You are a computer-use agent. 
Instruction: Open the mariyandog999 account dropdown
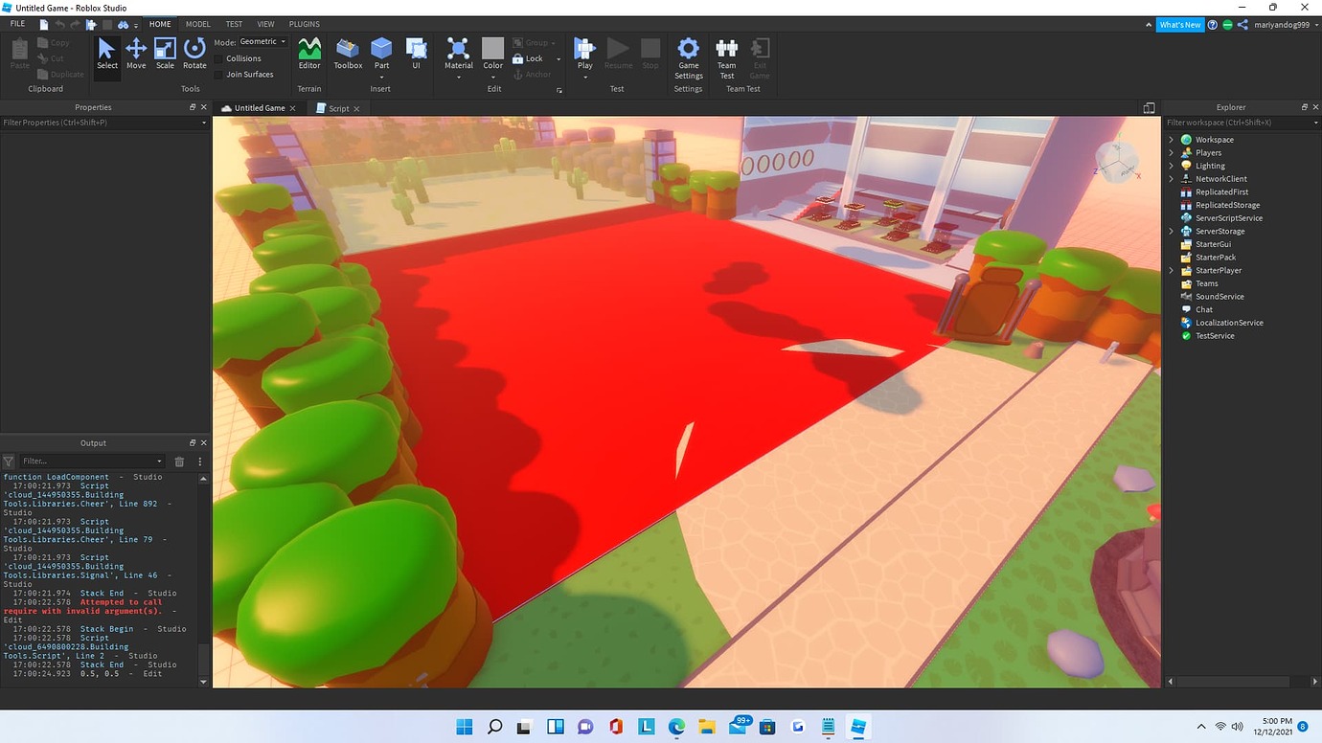tap(1286, 25)
